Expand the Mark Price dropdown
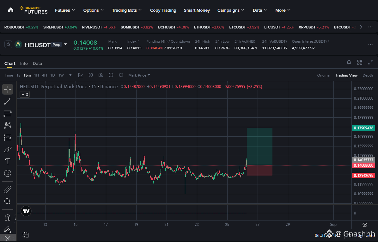 [x=139, y=75]
